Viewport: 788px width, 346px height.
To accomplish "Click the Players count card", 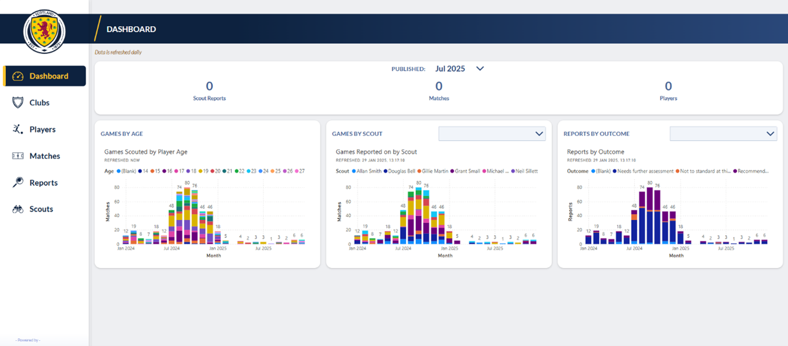I will coord(668,86).
